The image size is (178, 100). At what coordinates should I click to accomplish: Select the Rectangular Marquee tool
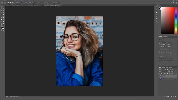pos(4,7)
